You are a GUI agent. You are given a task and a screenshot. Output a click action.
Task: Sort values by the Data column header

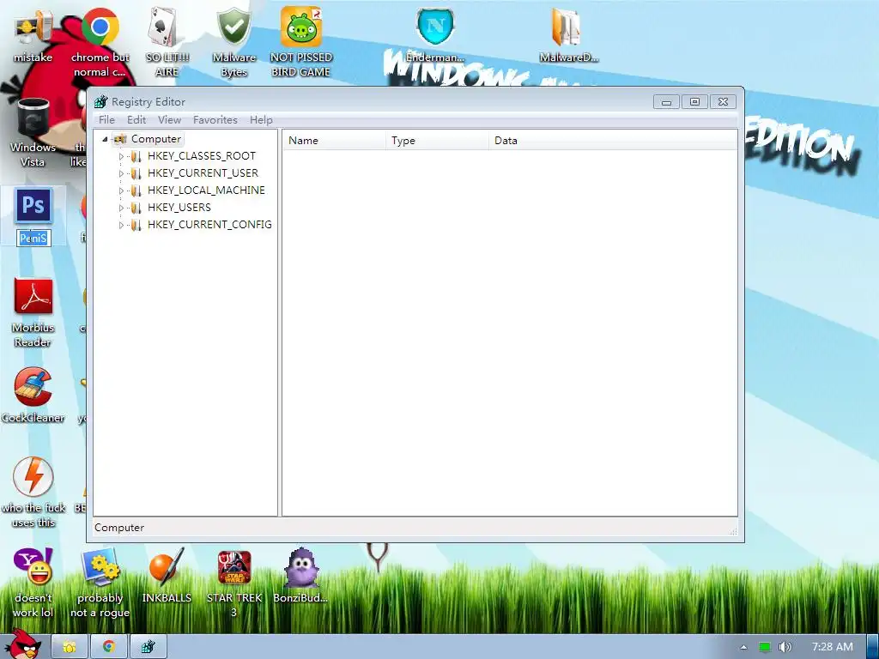click(x=613, y=141)
